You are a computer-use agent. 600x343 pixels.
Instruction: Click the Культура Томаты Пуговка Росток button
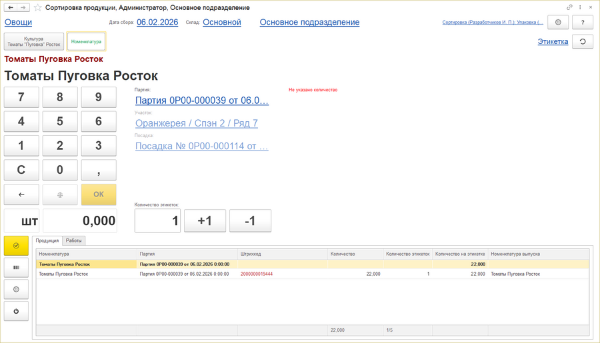point(34,42)
